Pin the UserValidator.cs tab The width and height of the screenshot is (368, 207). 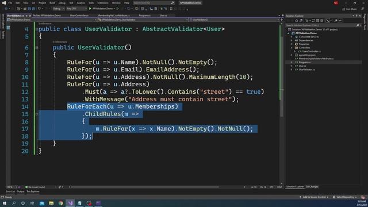click(x=26, y=16)
